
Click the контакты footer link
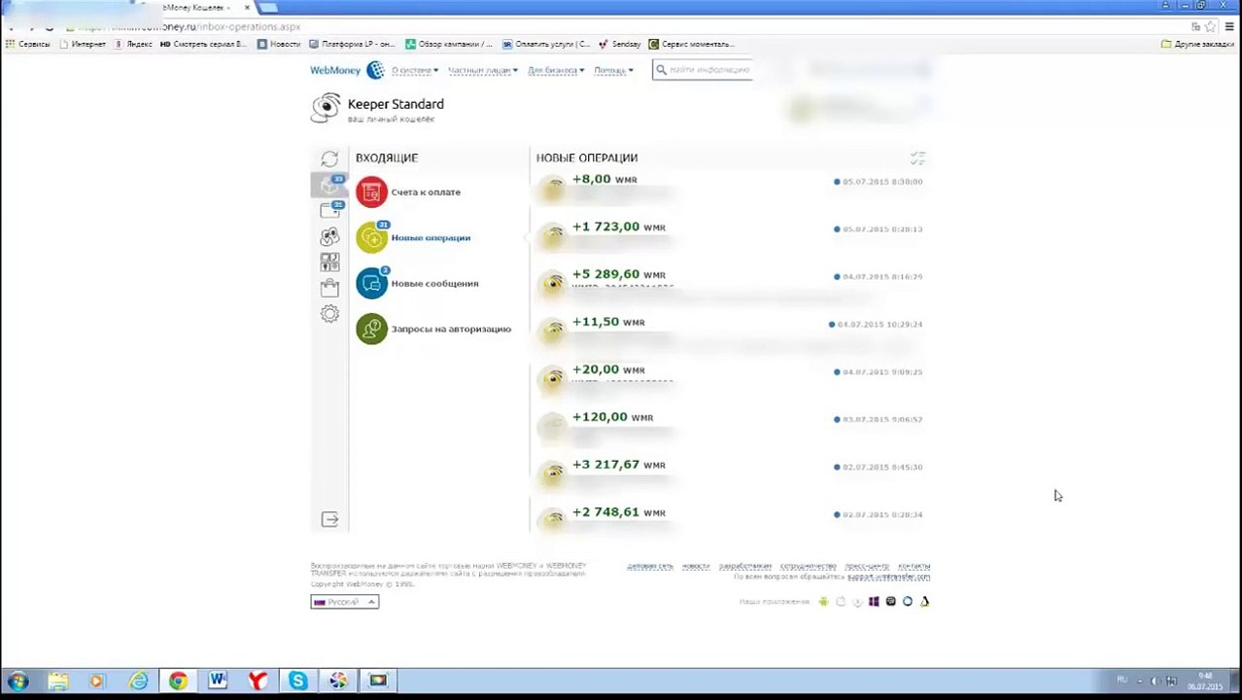pyautogui.click(x=914, y=566)
